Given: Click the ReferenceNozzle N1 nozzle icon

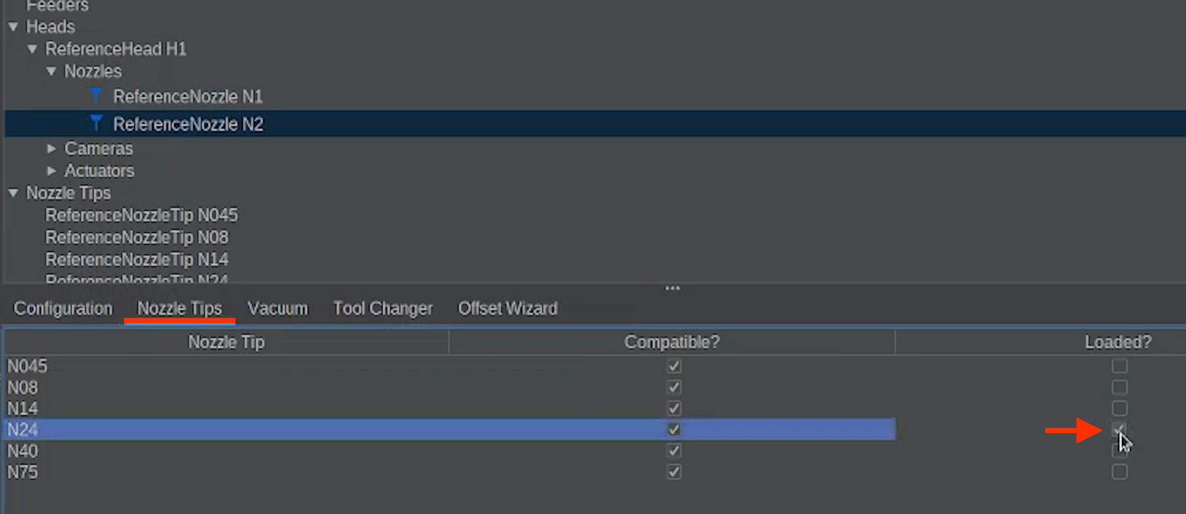Looking at the screenshot, I should 96,96.
